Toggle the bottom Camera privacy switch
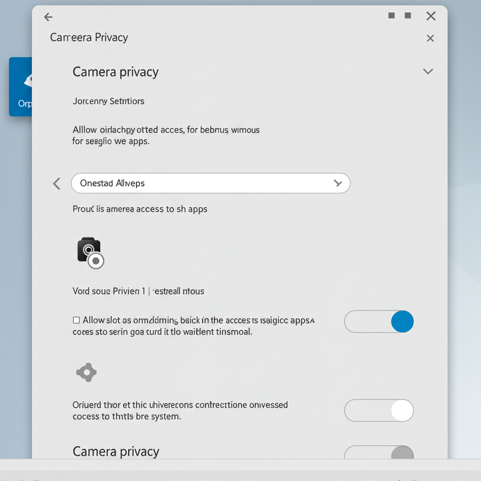This screenshot has width=481, height=481. click(379, 452)
